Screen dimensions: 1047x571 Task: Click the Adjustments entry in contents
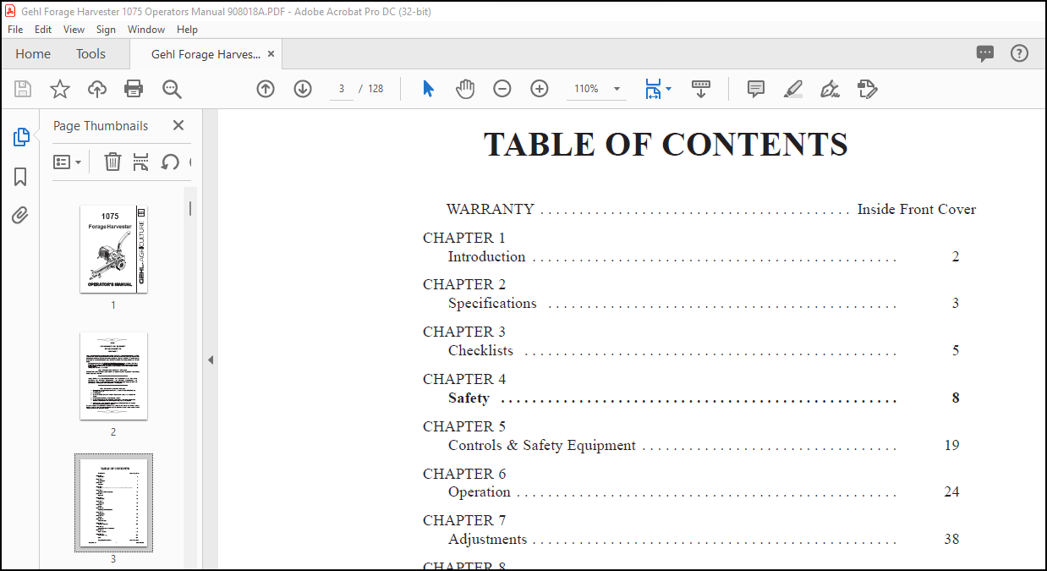tap(487, 539)
